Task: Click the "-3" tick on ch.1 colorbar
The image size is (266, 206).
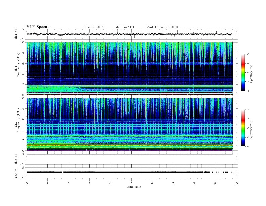Action: point(248,54)
